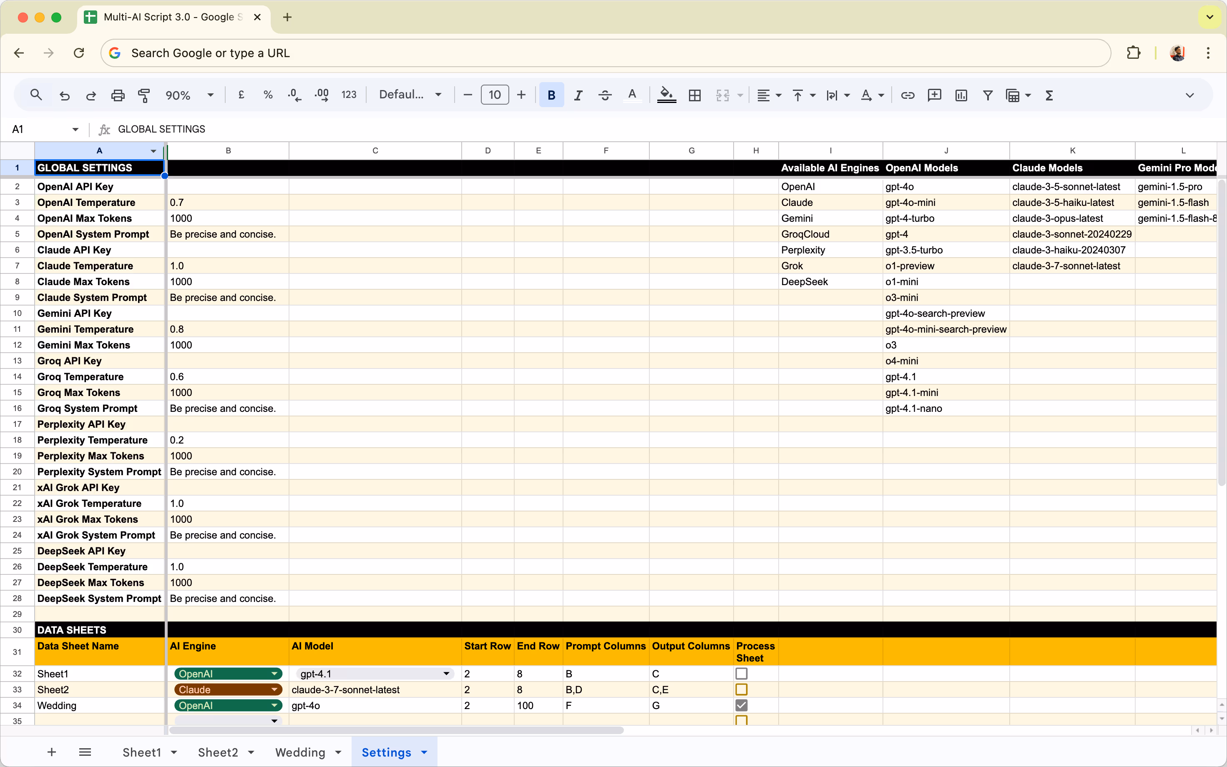Toggle italic formatting
This screenshot has width=1227, height=767.
pyautogui.click(x=578, y=95)
